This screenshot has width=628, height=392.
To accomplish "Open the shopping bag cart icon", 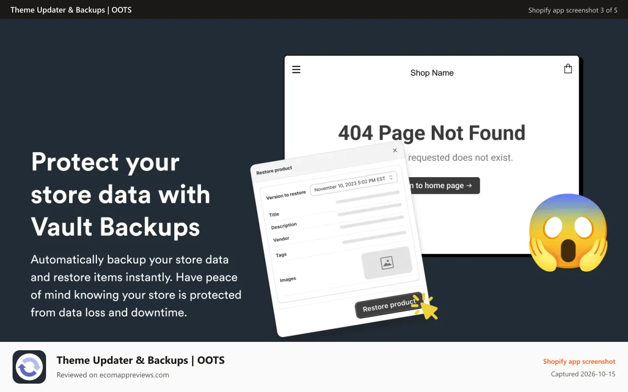I will (568, 69).
